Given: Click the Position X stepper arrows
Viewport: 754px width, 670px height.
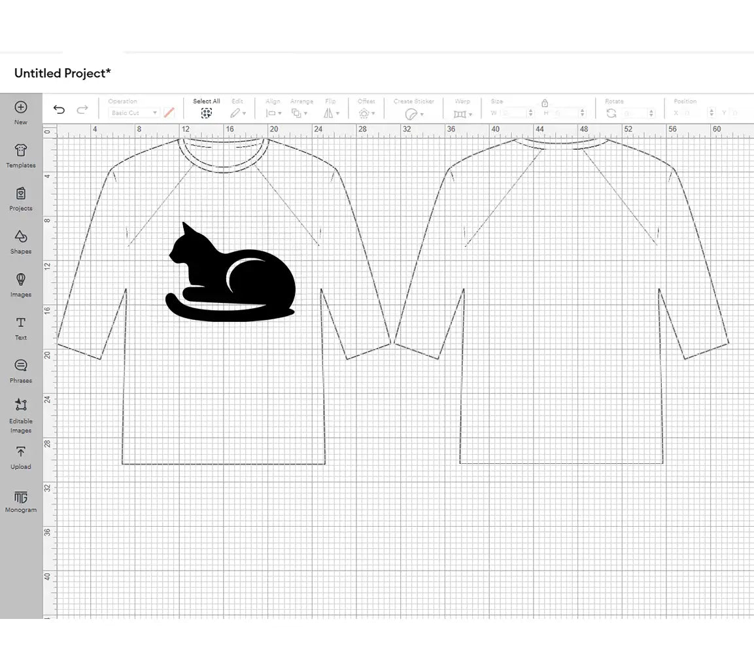Looking at the screenshot, I should tap(711, 113).
